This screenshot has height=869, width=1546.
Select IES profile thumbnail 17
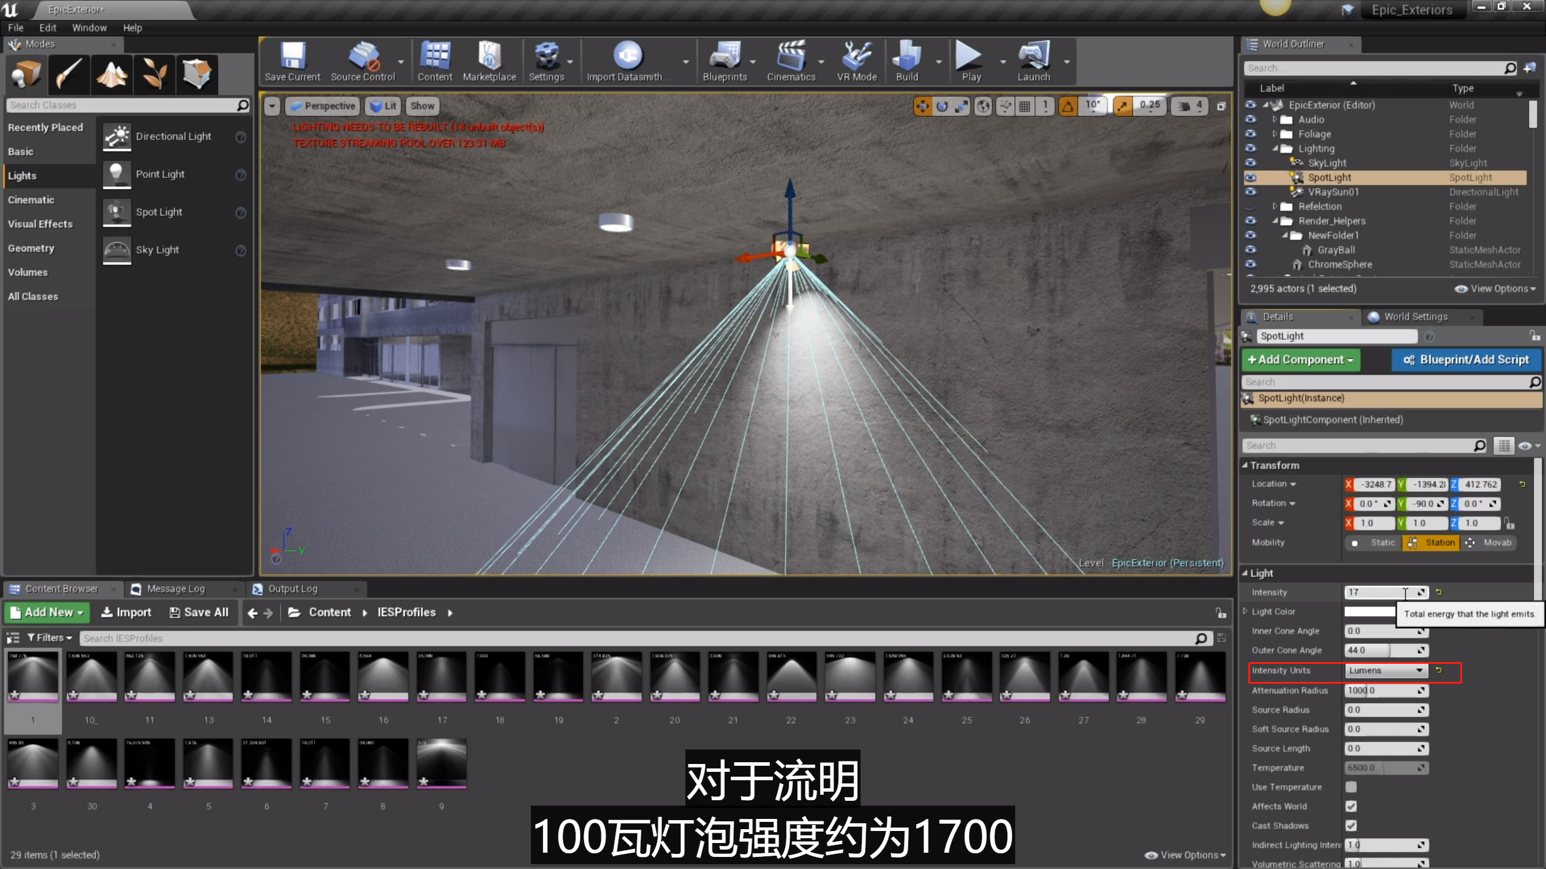point(441,676)
